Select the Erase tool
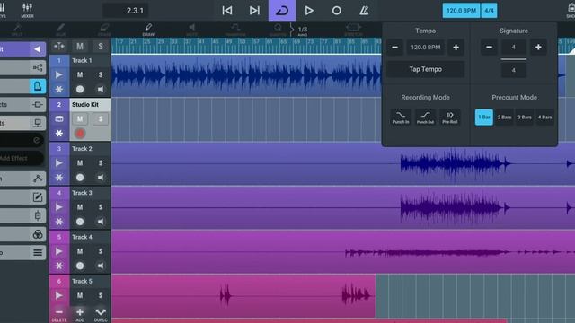Image resolution: width=575 pixels, height=323 pixels. click(x=104, y=30)
